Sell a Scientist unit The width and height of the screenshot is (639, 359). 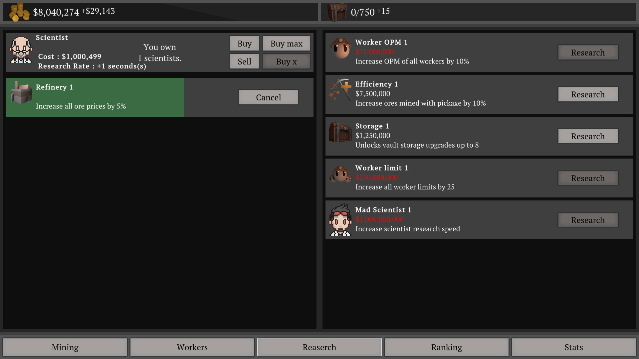click(245, 61)
